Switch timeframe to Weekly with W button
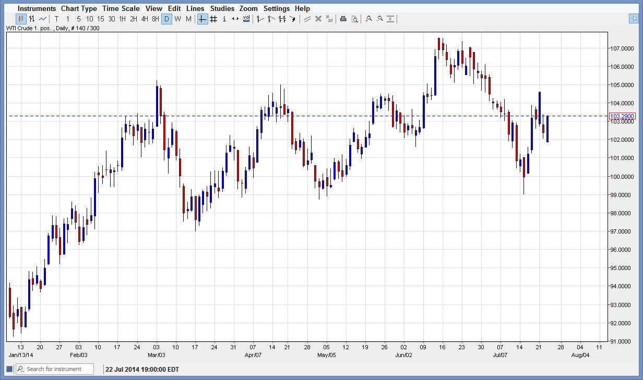The image size is (643, 380). [x=177, y=19]
